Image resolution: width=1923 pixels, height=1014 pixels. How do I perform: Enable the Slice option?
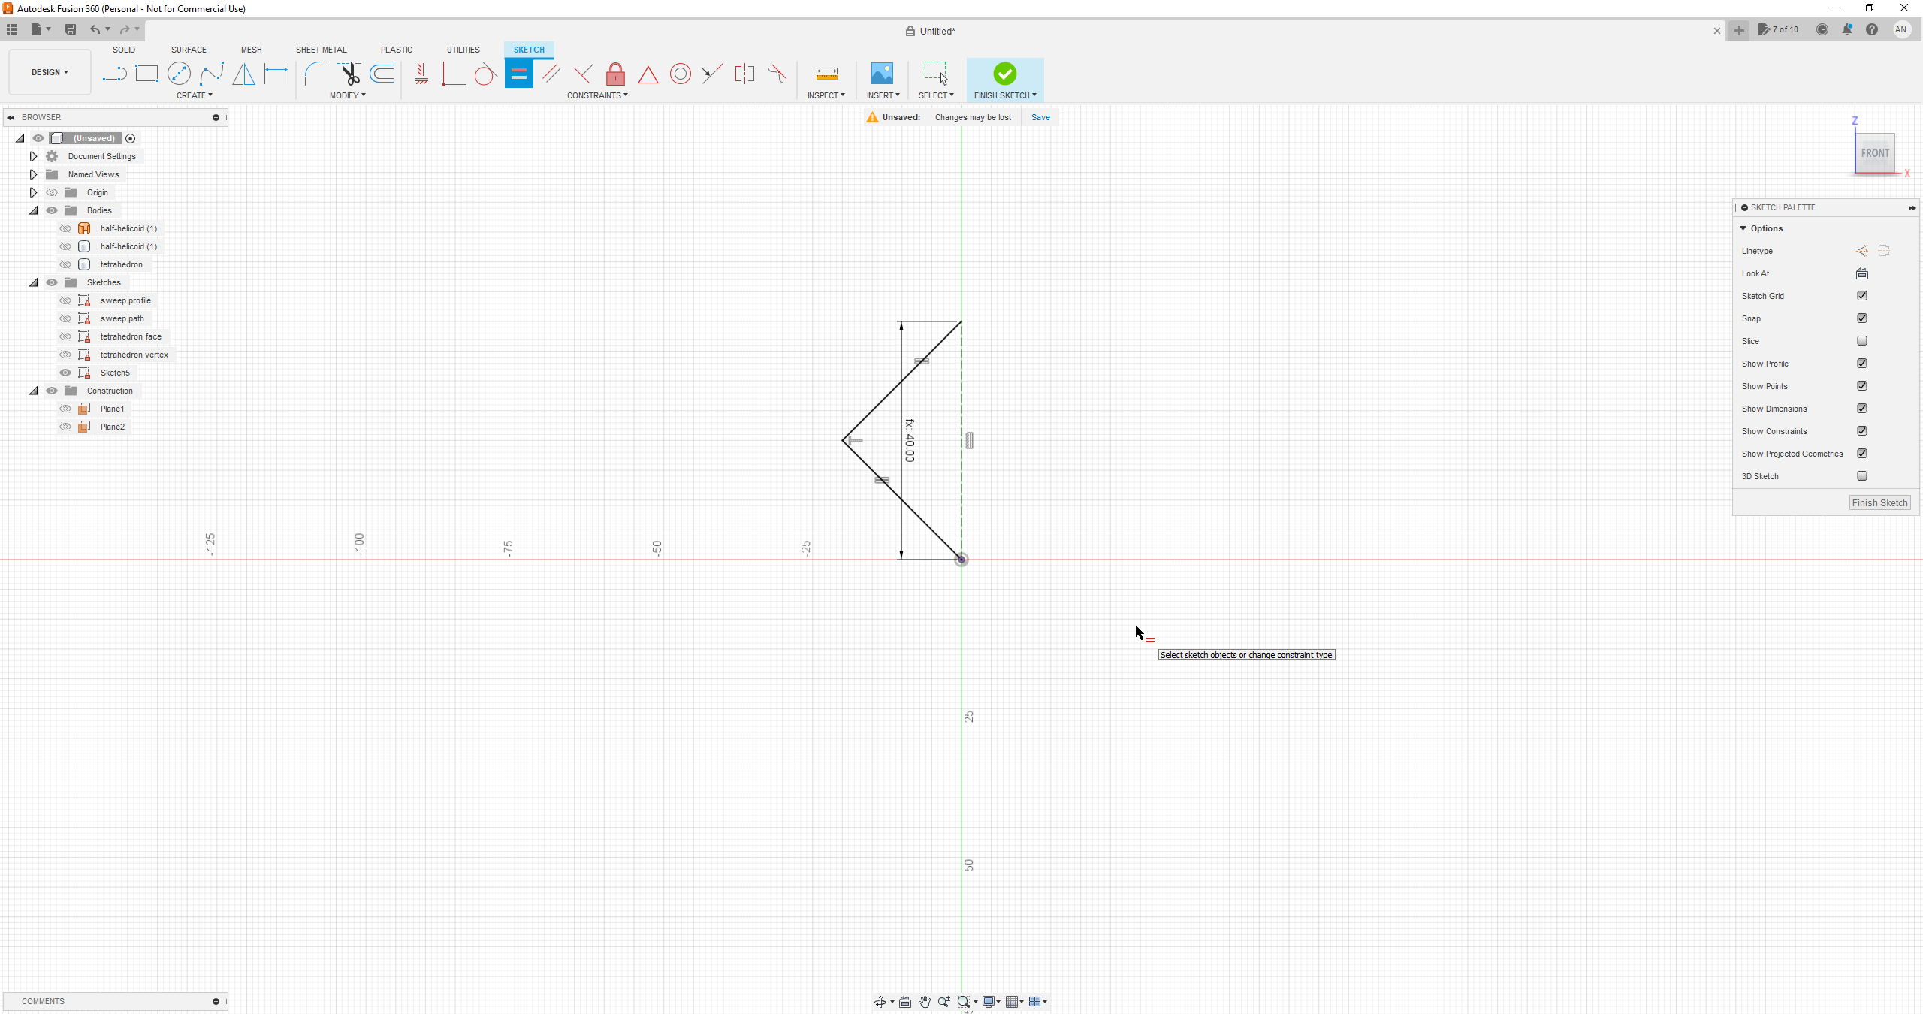1862,341
